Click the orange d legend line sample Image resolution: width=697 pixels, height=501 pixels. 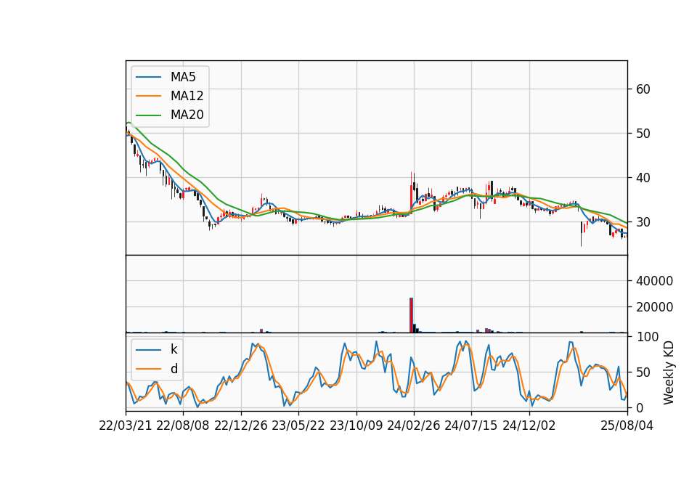click(x=148, y=369)
